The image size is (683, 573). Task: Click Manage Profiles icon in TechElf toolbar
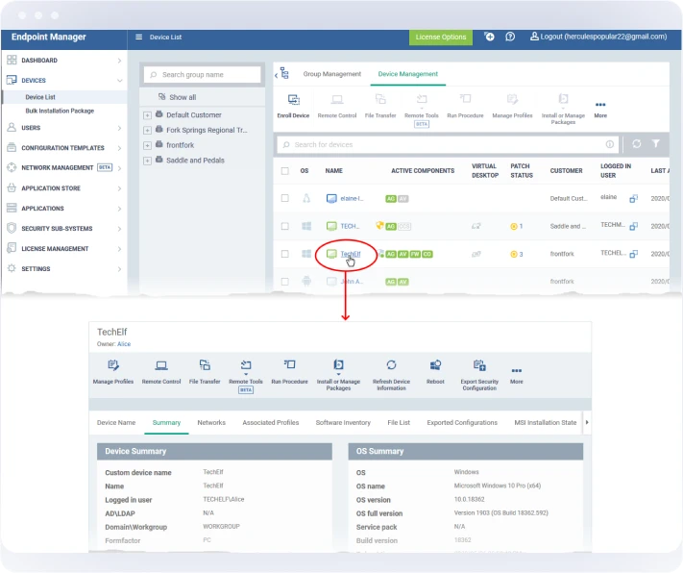click(113, 365)
